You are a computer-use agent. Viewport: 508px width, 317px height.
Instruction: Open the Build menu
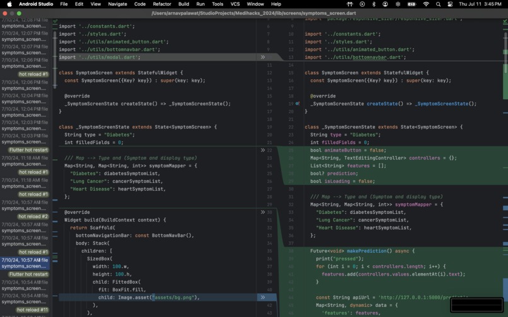[183, 4]
